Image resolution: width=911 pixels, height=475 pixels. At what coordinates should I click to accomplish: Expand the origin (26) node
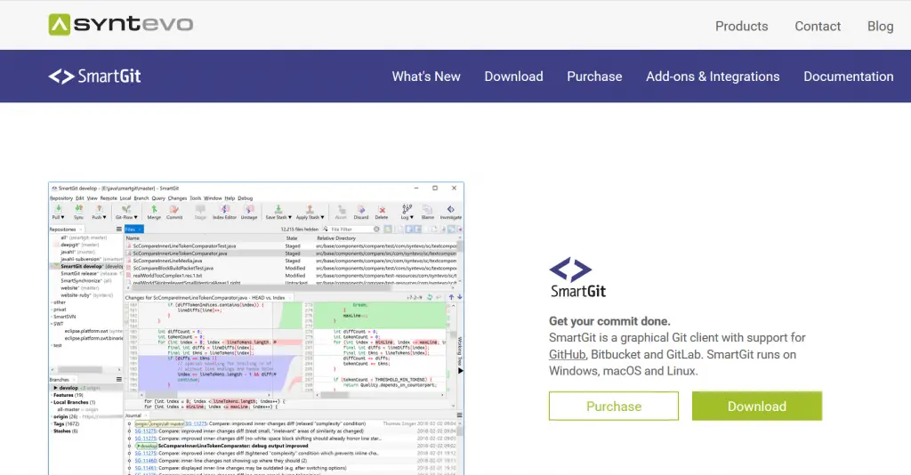51,416
